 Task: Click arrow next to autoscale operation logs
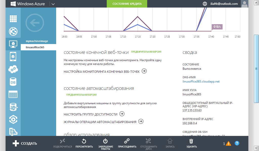click(141, 121)
